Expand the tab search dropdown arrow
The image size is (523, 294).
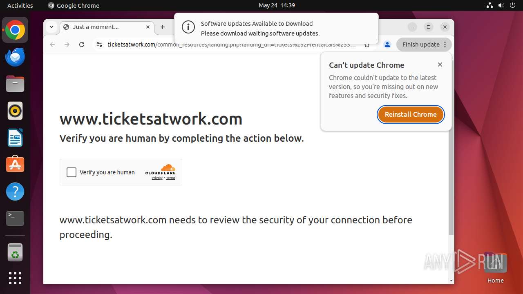tap(51, 27)
